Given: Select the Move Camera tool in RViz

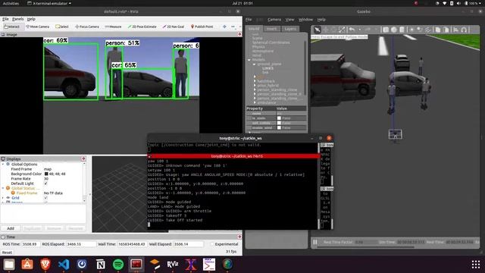Looking at the screenshot, I should coord(38,27).
